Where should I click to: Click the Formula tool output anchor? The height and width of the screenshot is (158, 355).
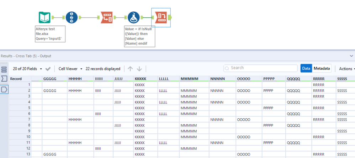pos(142,17)
